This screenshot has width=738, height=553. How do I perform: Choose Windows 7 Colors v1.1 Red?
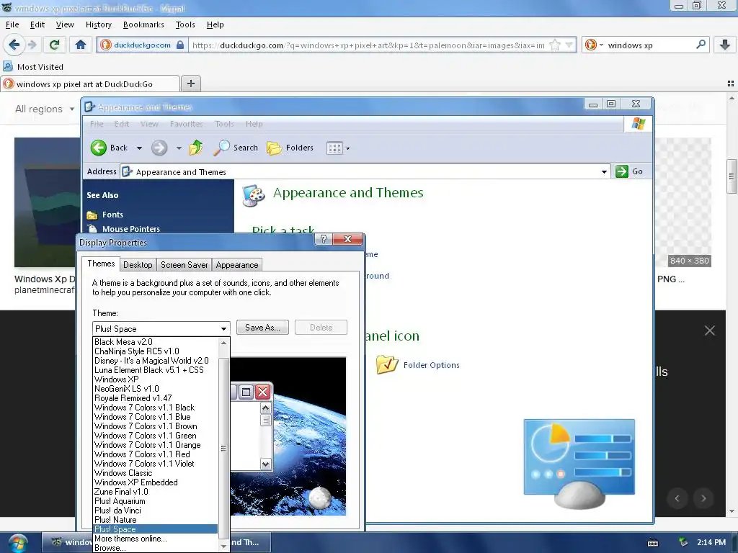coord(156,454)
